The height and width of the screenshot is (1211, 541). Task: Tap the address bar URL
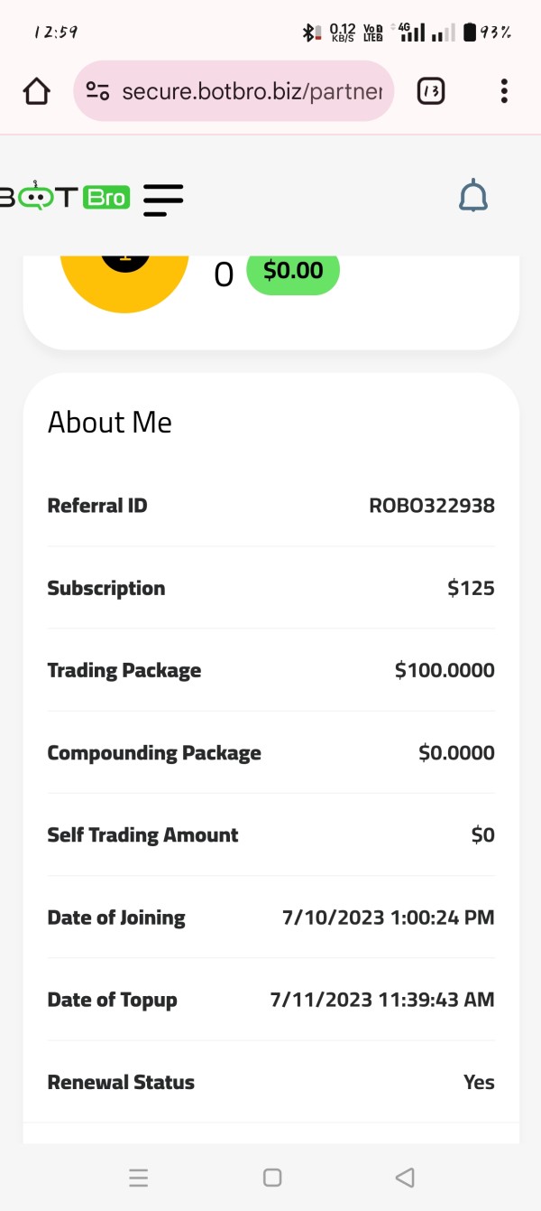[252, 91]
